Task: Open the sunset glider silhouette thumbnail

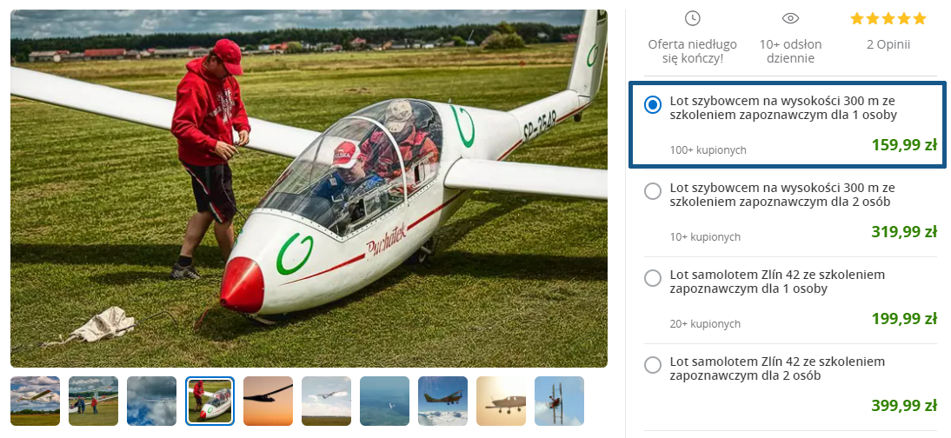Action: pyautogui.click(x=269, y=401)
